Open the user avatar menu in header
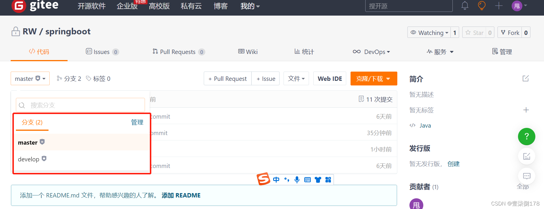The image size is (544, 209). [x=519, y=6]
